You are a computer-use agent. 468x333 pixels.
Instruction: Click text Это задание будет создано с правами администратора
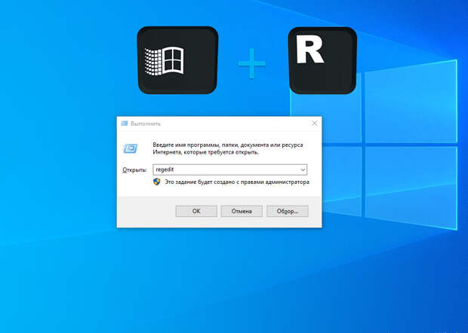click(x=237, y=182)
